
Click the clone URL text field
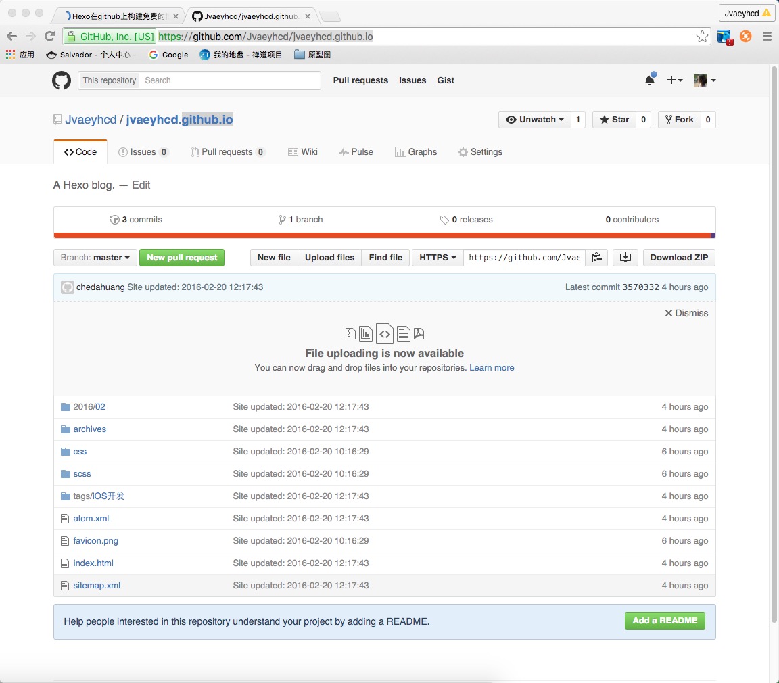(x=525, y=257)
